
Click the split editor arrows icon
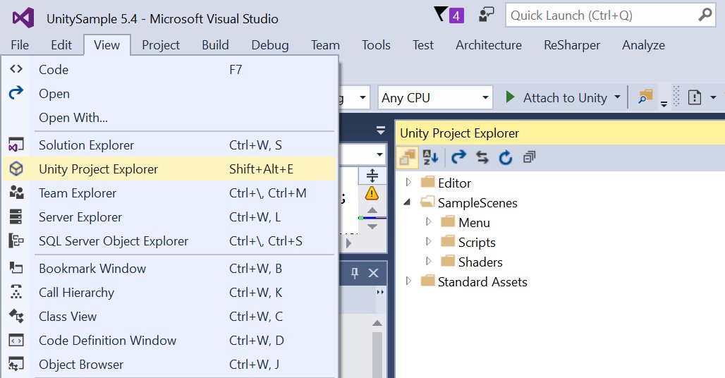pyautogui.click(x=372, y=176)
